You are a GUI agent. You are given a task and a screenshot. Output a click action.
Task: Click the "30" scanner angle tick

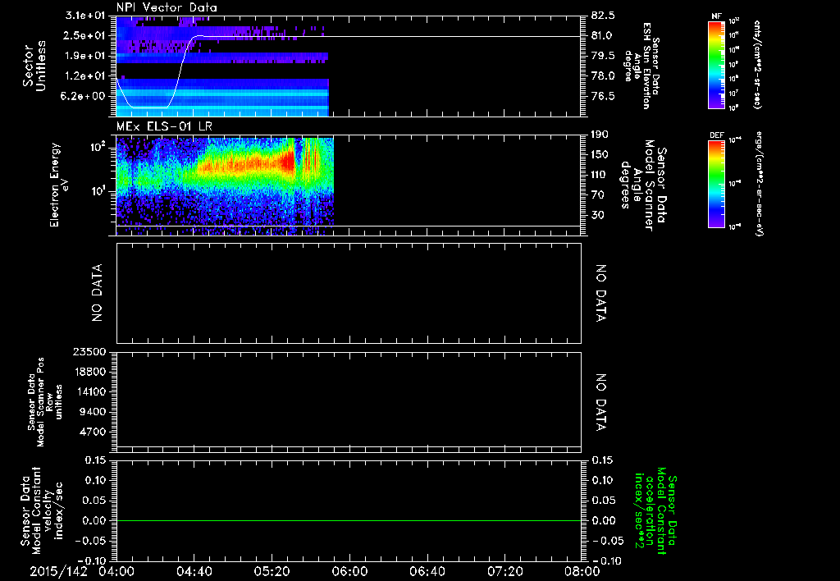pyautogui.click(x=597, y=215)
